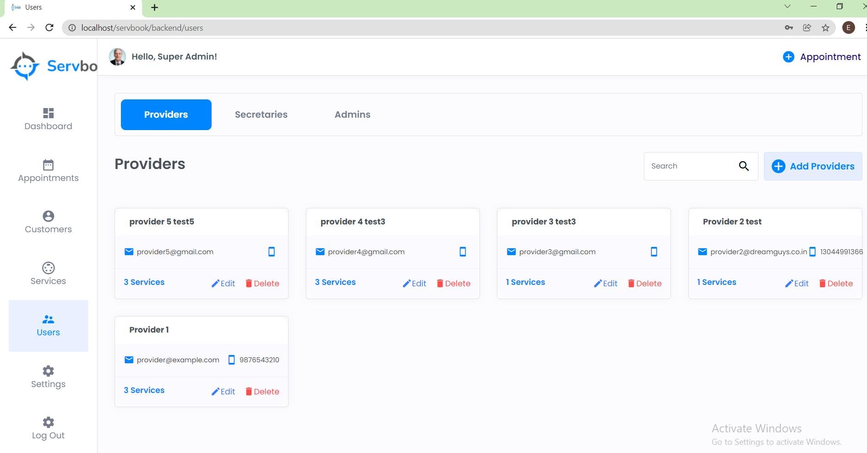Click the site information icon in address bar
Image resolution: width=867 pixels, height=453 pixels.
tap(72, 28)
